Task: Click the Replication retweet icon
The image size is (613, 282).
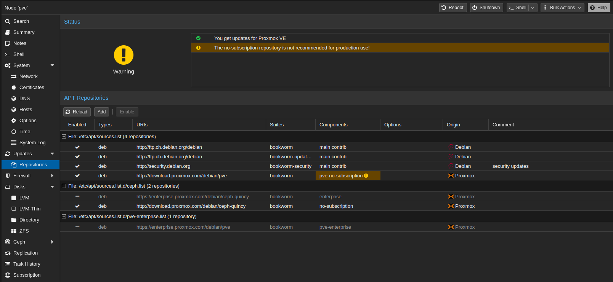Action: point(7,253)
